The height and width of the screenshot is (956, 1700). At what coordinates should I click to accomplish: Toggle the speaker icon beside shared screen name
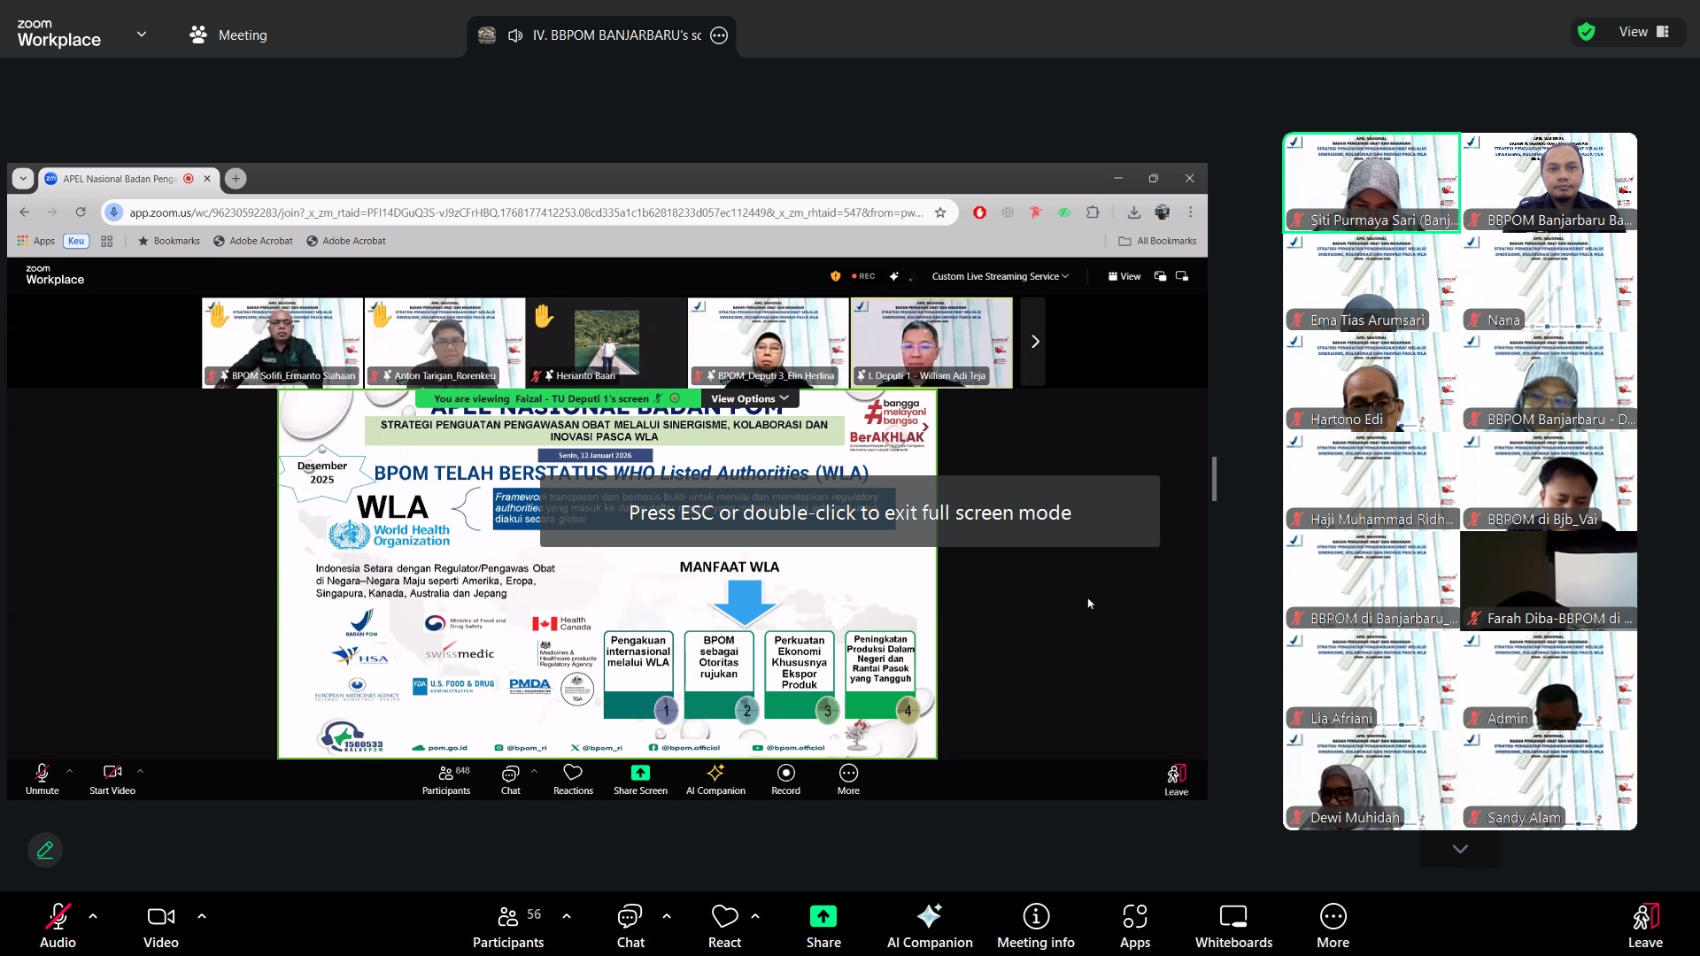click(x=515, y=35)
